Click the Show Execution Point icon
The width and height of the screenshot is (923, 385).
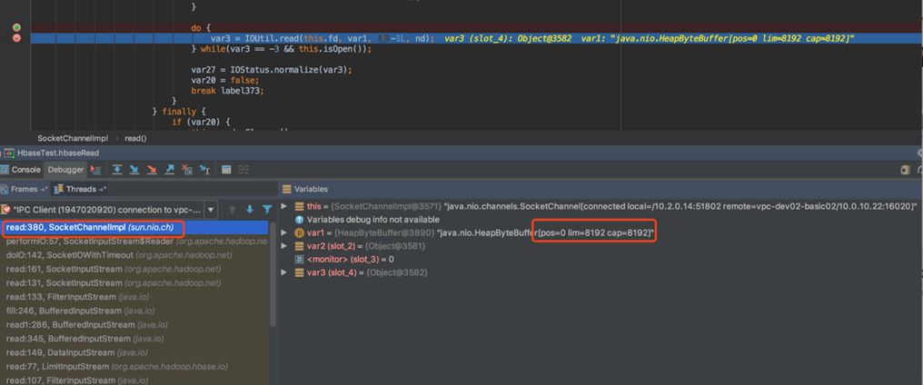click(95, 170)
